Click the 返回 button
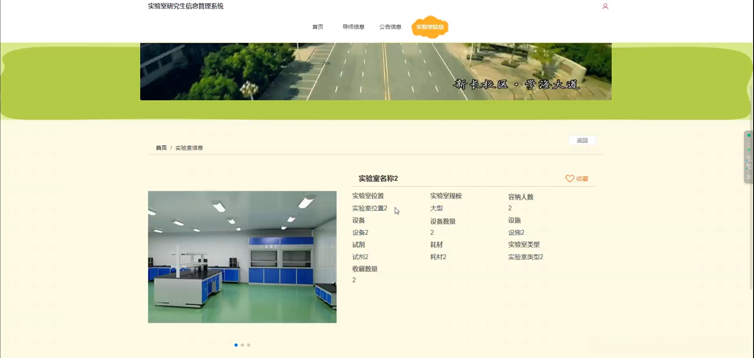The height and width of the screenshot is (358, 754). [582, 140]
